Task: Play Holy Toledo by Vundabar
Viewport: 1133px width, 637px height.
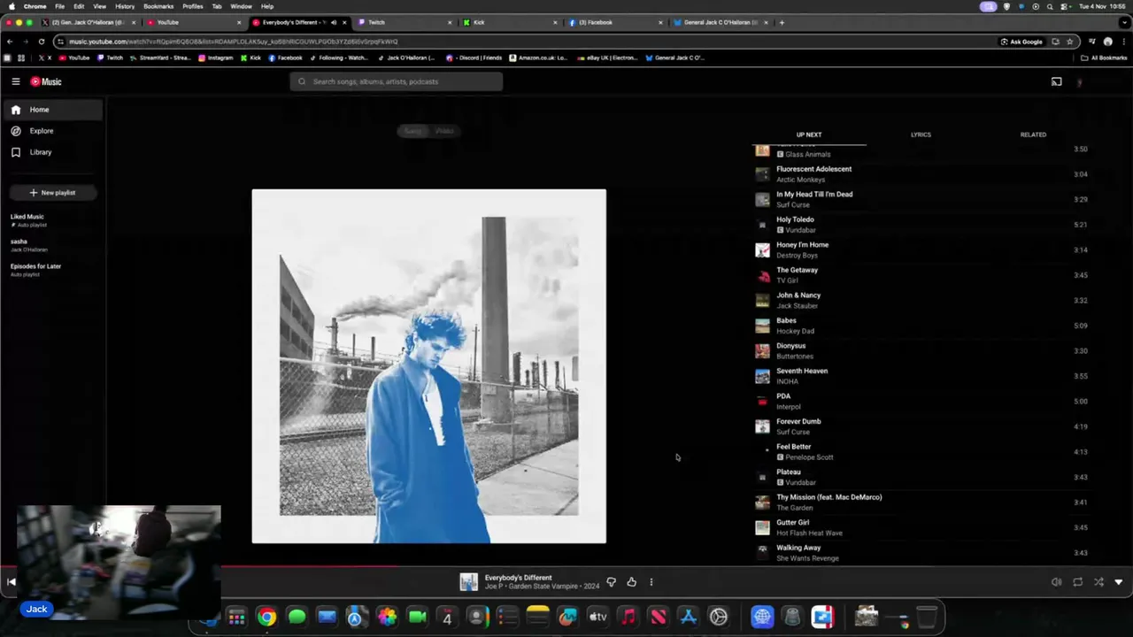Action: tap(921, 225)
